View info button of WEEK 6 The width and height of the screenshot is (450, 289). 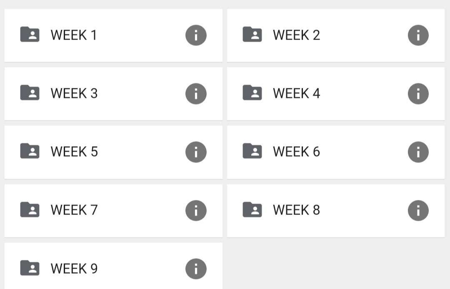(x=418, y=152)
